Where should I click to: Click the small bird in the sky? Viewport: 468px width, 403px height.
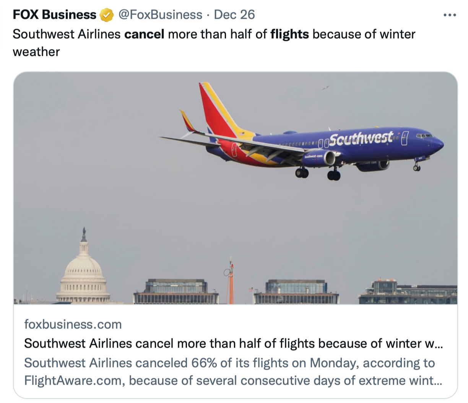pyautogui.click(x=325, y=88)
